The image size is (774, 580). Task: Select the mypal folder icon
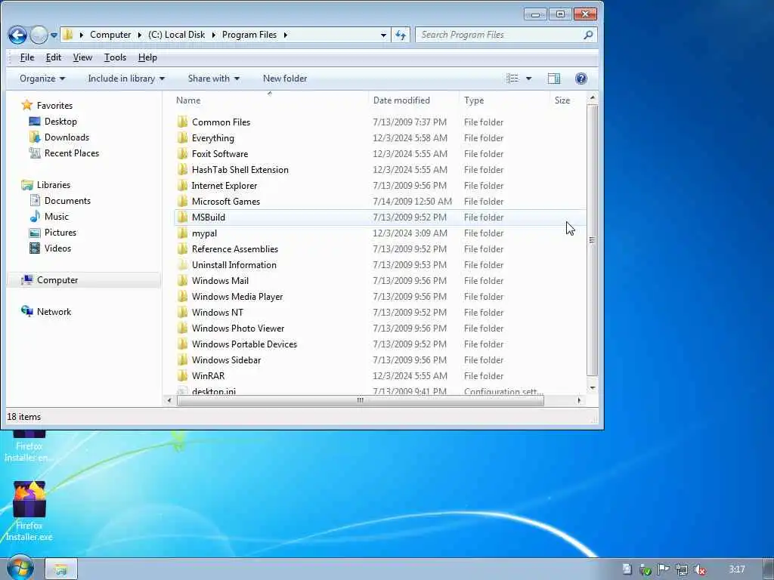182,233
